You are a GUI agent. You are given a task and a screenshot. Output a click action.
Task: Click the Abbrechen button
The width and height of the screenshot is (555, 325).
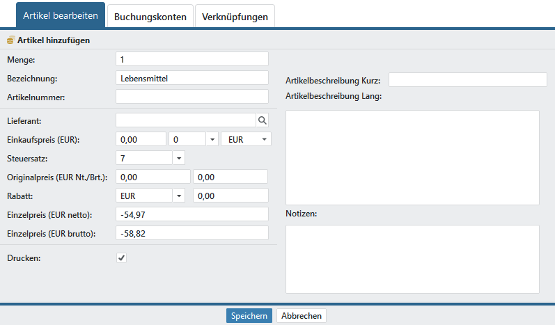pyautogui.click(x=301, y=315)
